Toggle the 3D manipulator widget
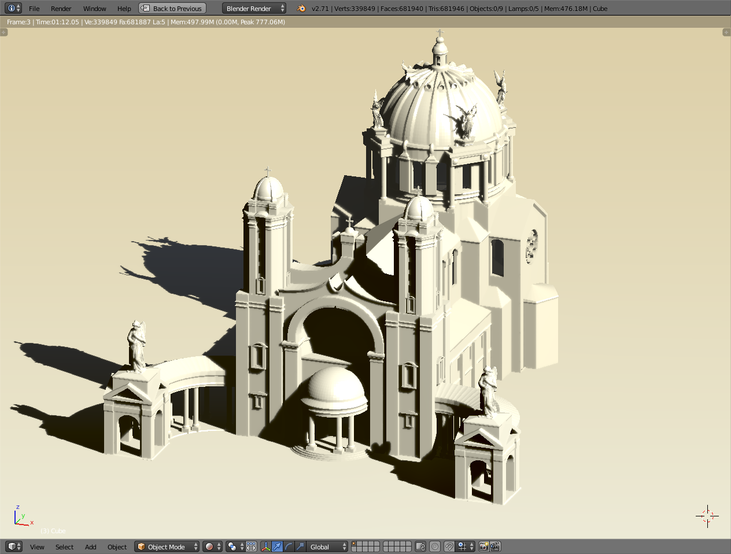The image size is (731, 554). 266,546
